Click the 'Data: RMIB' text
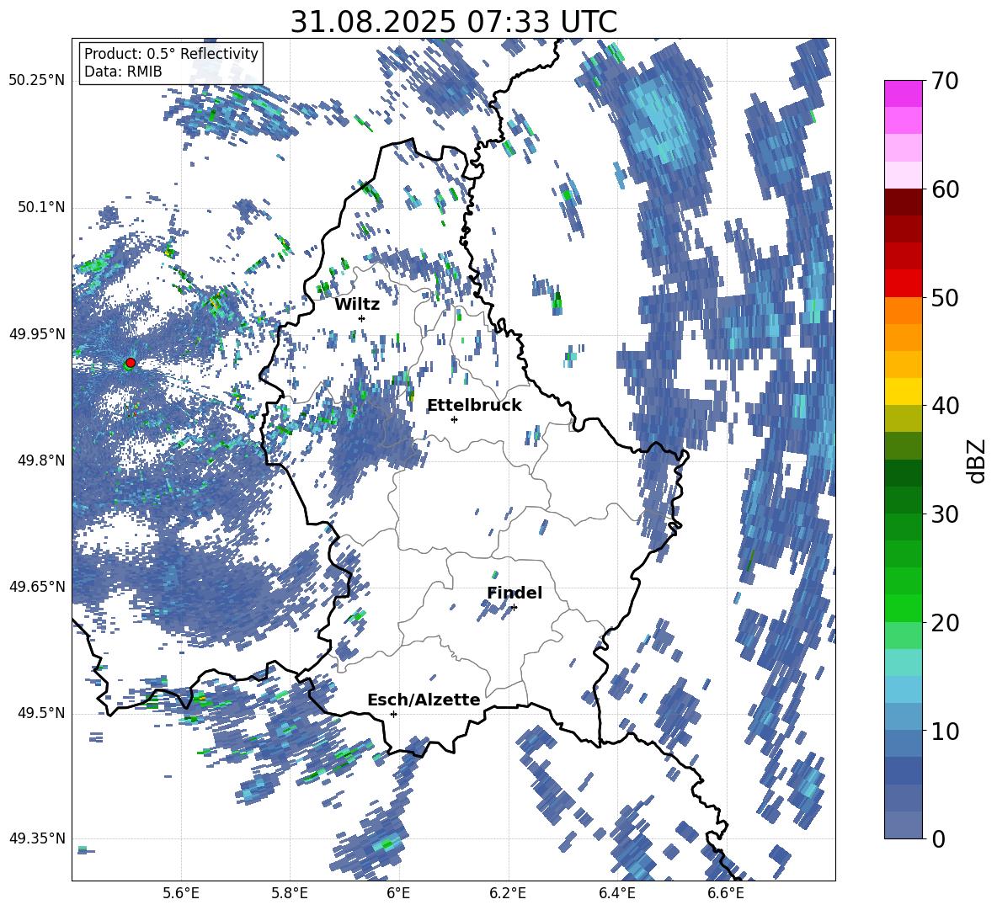 pyautogui.click(x=123, y=72)
